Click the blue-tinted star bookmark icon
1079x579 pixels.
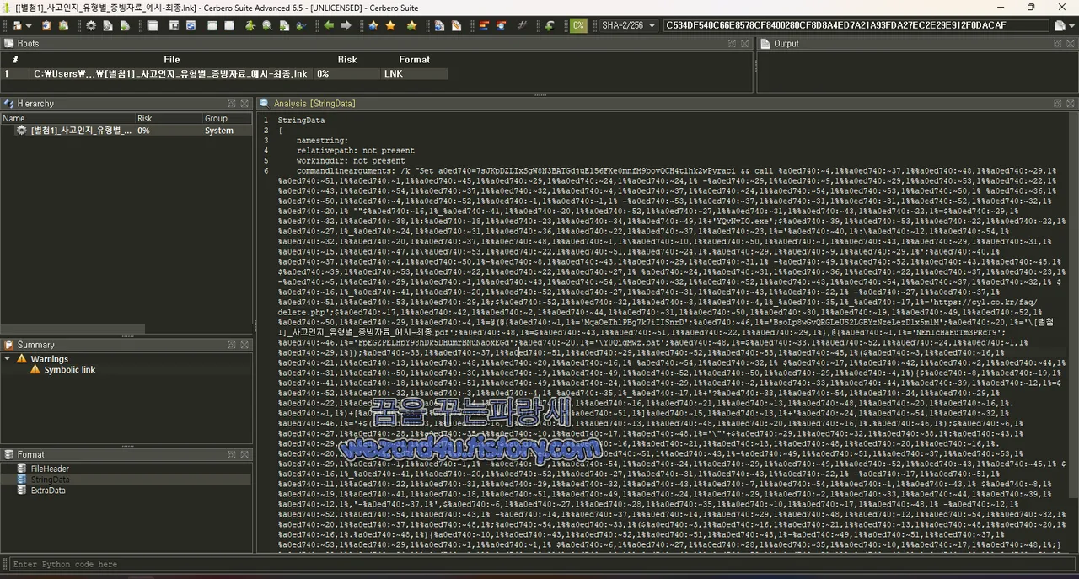[x=373, y=26]
